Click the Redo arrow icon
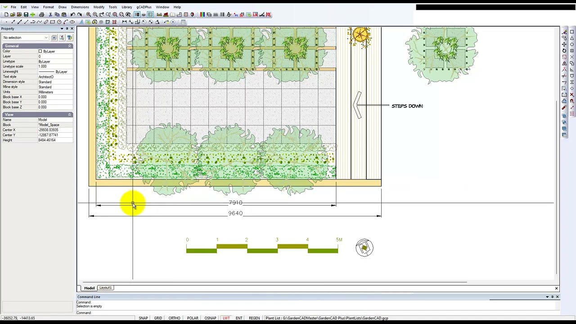576x324 pixels. 80,14
